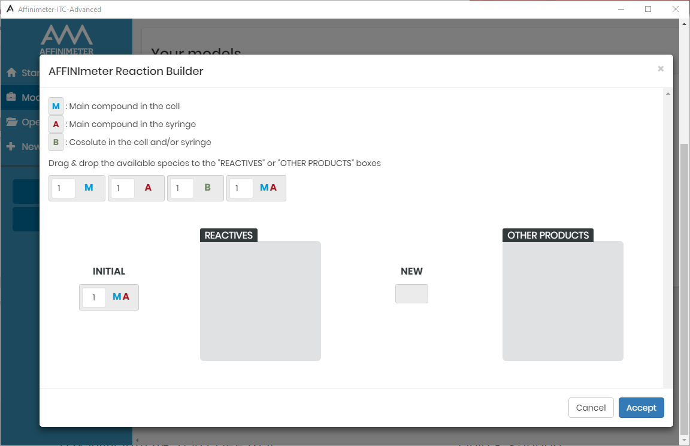Viewport: 690px width, 446px height.
Task: Click the A legend badge for syringe compound
Action: (x=56, y=124)
